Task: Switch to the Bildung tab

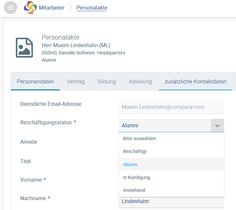Action: coord(107,81)
